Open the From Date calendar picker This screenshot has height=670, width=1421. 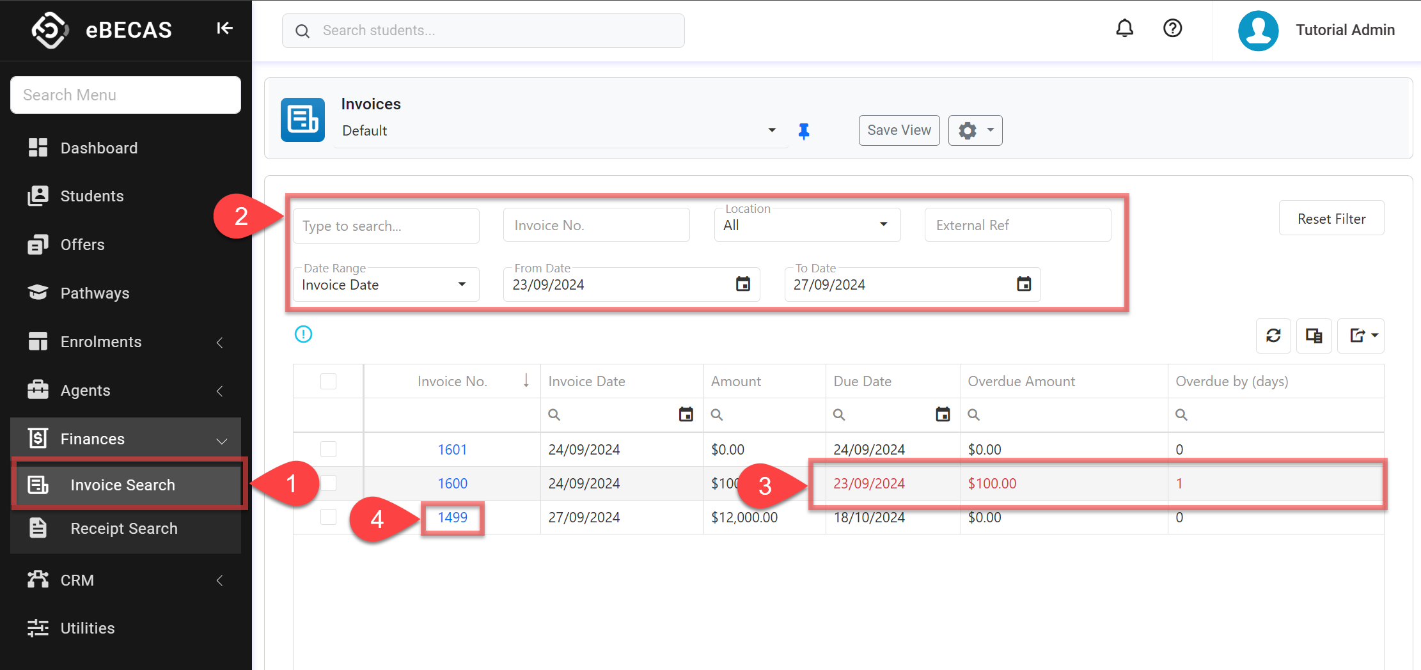pos(742,284)
